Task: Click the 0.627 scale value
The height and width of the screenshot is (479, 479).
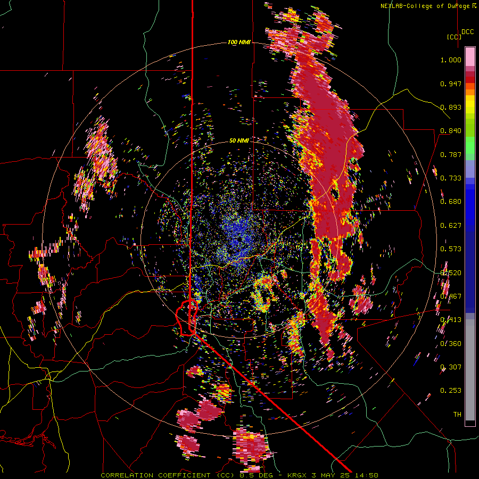Action: (451, 226)
